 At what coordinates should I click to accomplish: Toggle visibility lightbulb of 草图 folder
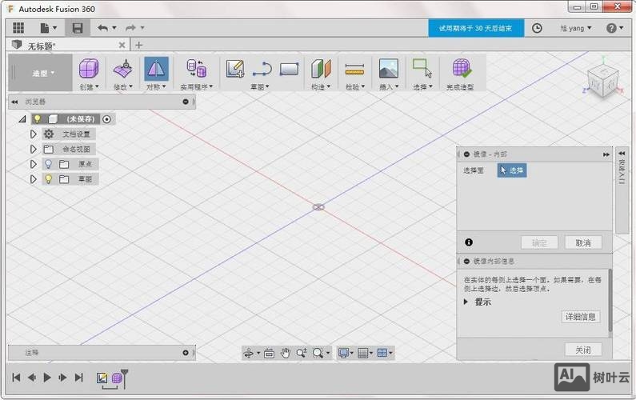(x=48, y=179)
